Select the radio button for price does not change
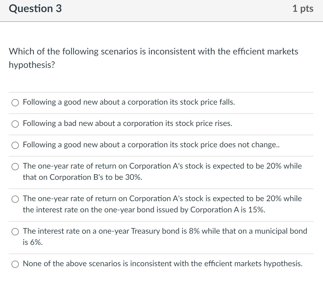The height and width of the screenshot is (285, 323). coord(15,145)
